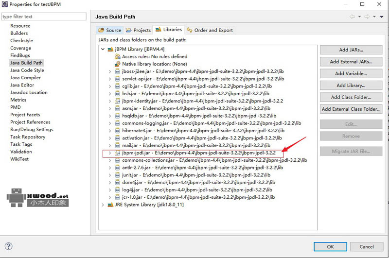Open the view menu dropdown arrow
389x258 pixels.
382,17
